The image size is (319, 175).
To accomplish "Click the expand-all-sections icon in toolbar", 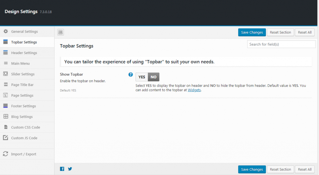I will pos(61,32).
